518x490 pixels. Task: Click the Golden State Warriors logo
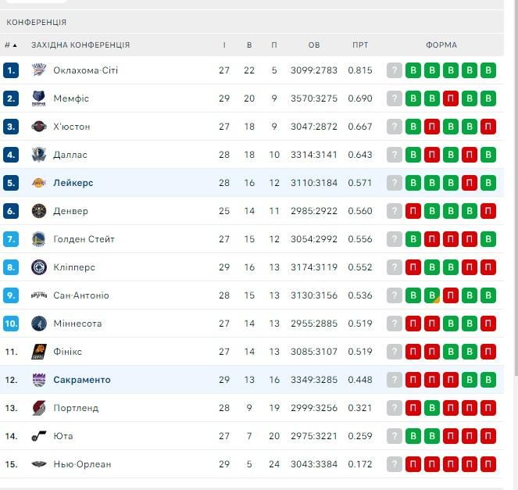[38, 239]
